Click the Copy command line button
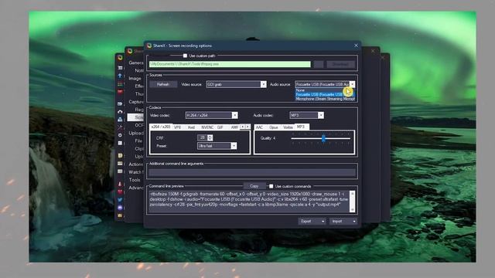 pyautogui.click(x=254, y=186)
